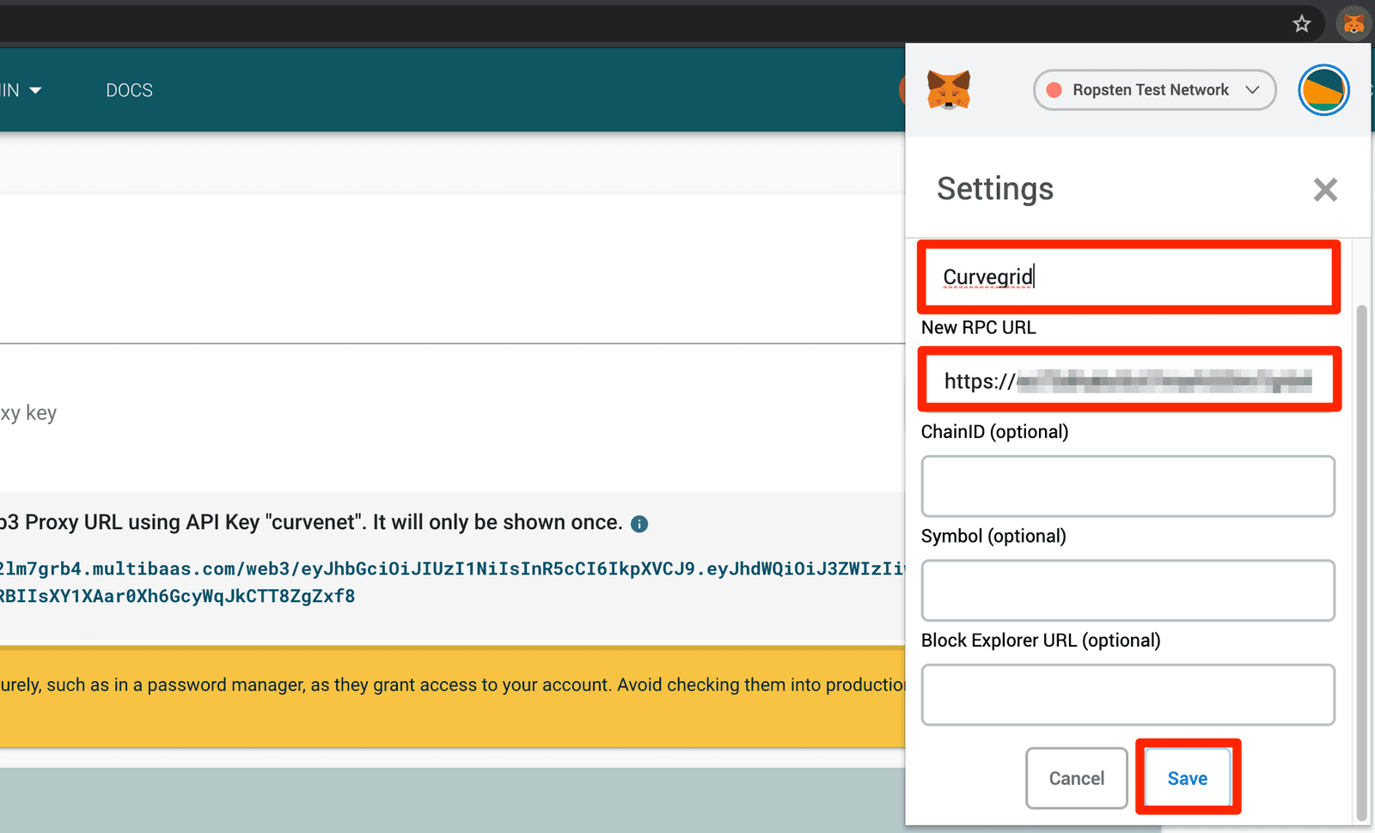
Task: Open the account avatar menu in MetaMask
Action: 1323,89
